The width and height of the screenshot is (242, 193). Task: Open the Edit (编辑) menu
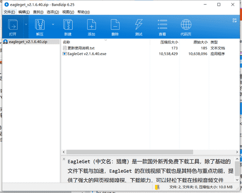[x=24, y=12]
